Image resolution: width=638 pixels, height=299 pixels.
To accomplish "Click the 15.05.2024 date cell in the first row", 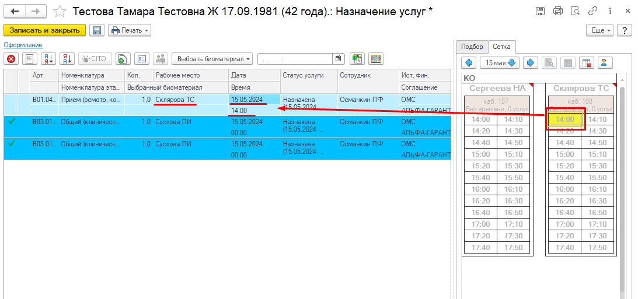I will click(x=254, y=99).
